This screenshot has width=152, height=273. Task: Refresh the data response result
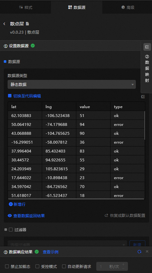[139, 251]
